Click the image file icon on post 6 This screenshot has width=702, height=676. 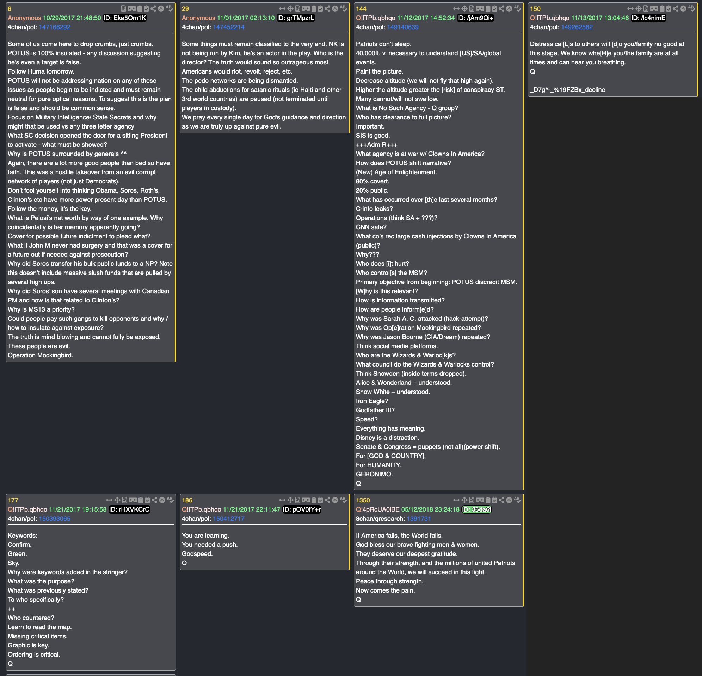(124, 8)
